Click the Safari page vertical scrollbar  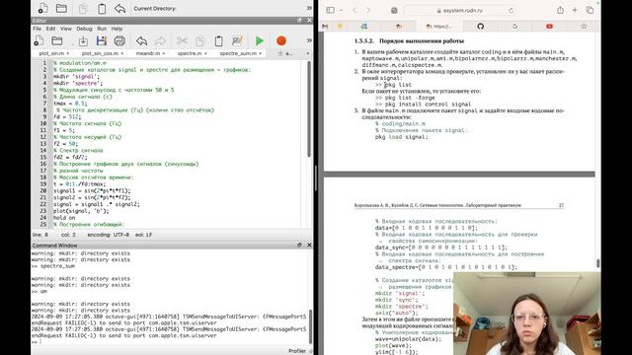[597, 263]
